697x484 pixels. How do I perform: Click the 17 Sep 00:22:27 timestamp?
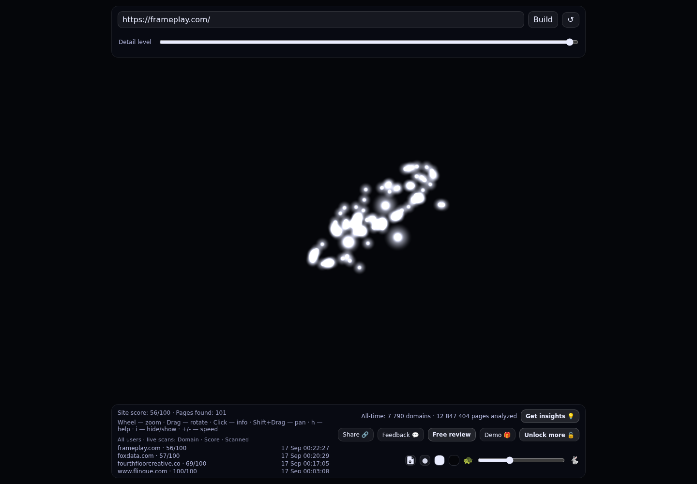click(x=305, y=448)
